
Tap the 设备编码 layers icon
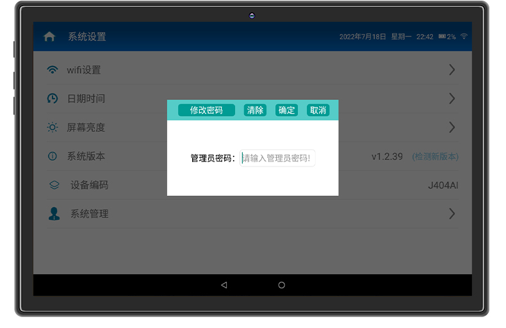54,185
